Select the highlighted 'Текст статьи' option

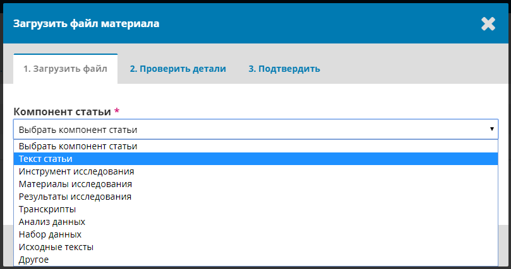(x=45, y=159)
